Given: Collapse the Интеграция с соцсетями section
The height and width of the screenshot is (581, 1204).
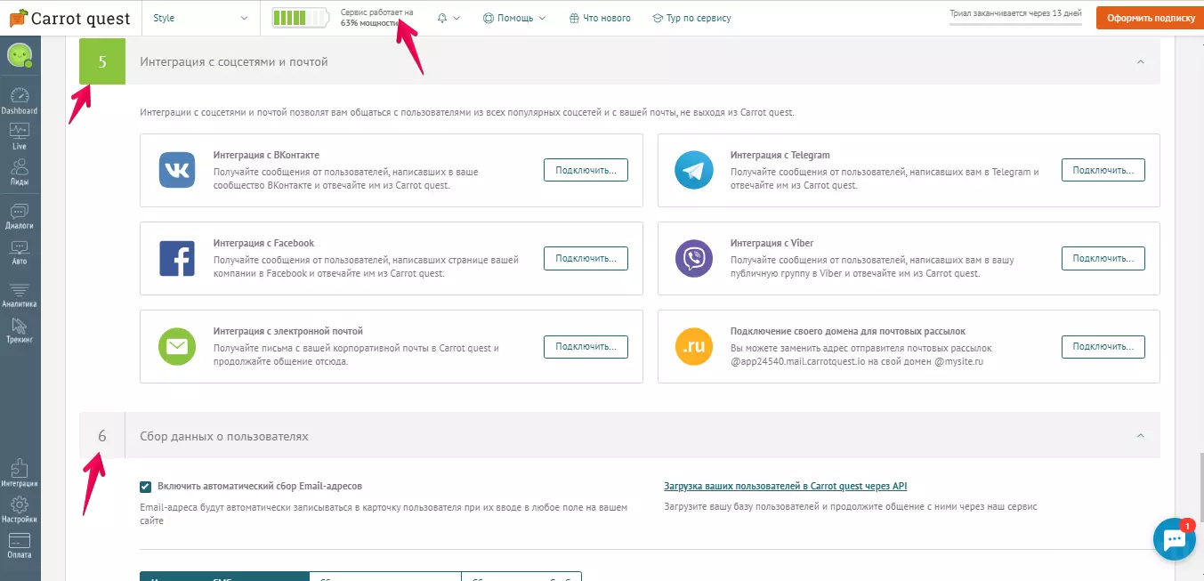Looking at the screenshot, I should (1140, 61).
